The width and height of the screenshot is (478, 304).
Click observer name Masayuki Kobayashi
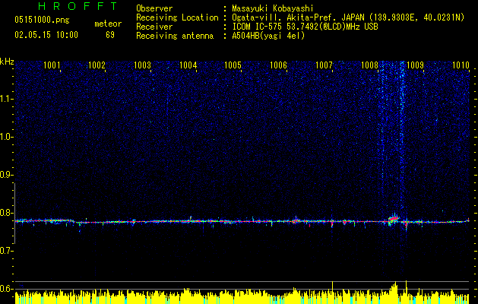tap(273, 8)
